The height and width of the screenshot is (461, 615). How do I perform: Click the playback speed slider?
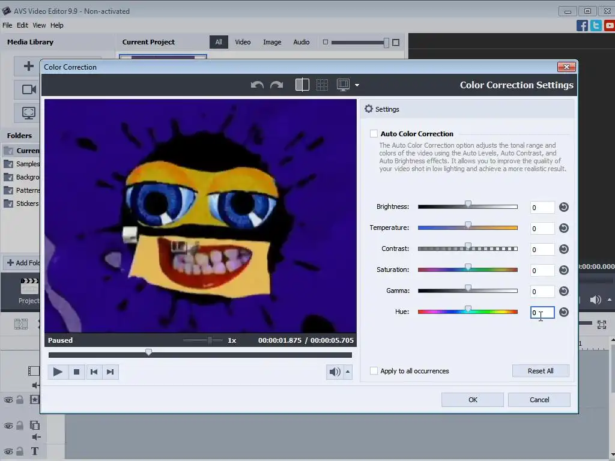coord(204,340)
